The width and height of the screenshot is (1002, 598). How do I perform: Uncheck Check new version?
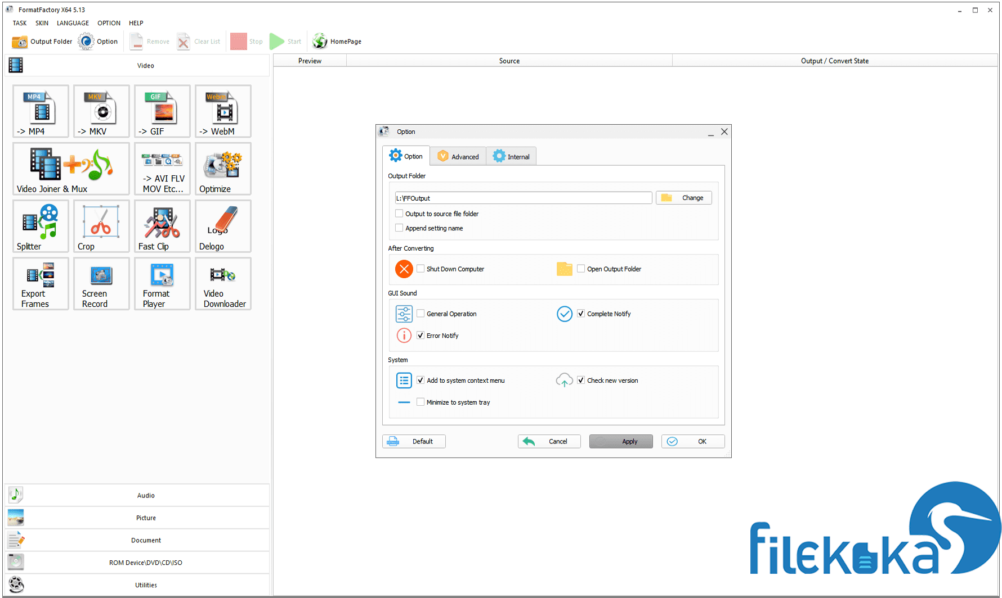coord(581,380)
